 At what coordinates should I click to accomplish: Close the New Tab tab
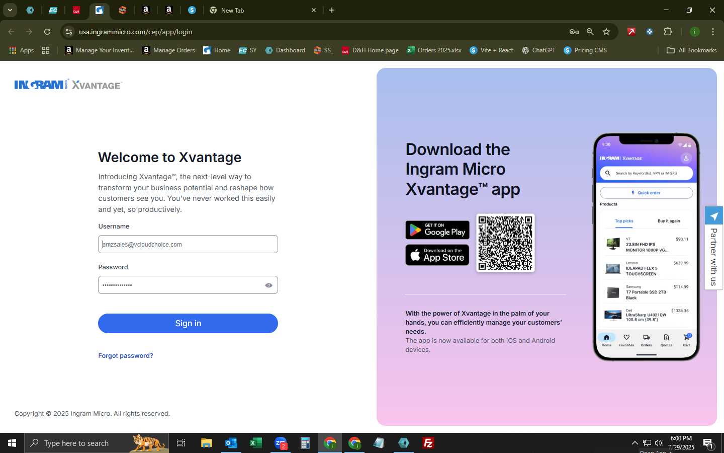point(314,10)
